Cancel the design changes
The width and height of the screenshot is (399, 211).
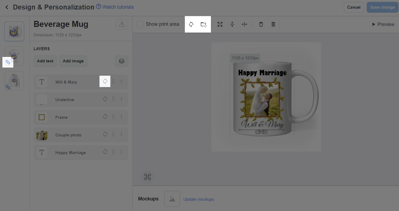coord(354,7)
